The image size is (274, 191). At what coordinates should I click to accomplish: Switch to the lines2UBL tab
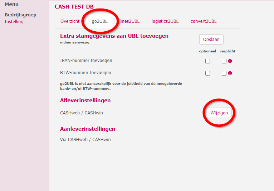coord(129,21)
